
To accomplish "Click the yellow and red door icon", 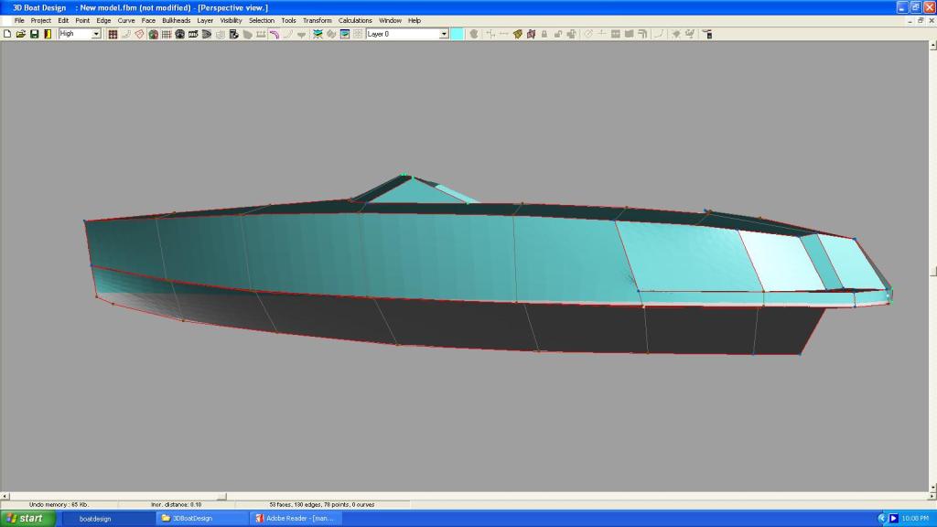I will [47, 34].
